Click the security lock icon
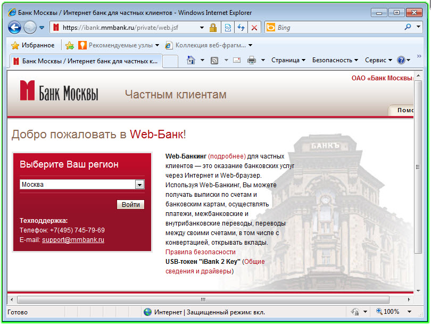 point(213,28)
